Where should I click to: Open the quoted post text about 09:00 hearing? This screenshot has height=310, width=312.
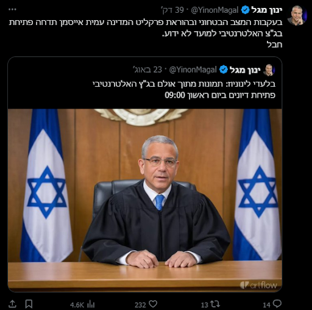pyautogui.click(x=184, y=89)
